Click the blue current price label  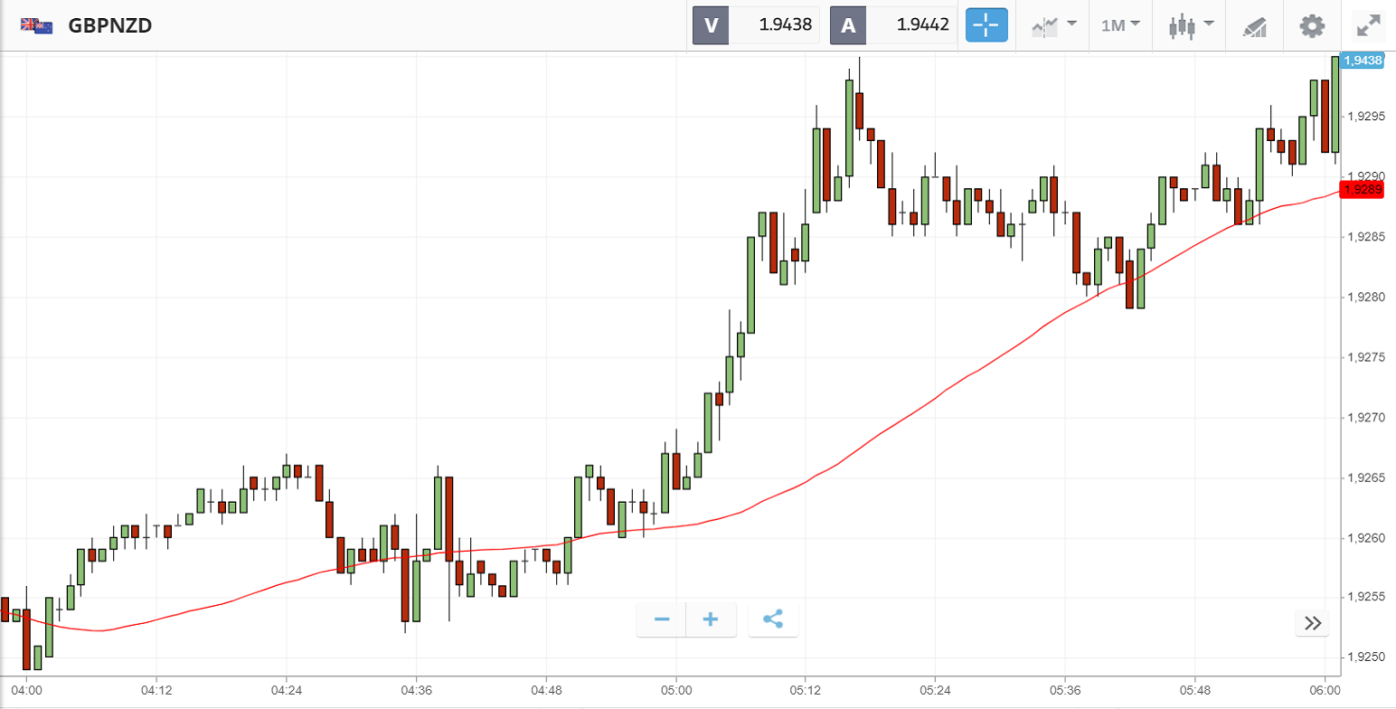[1363, 61]
